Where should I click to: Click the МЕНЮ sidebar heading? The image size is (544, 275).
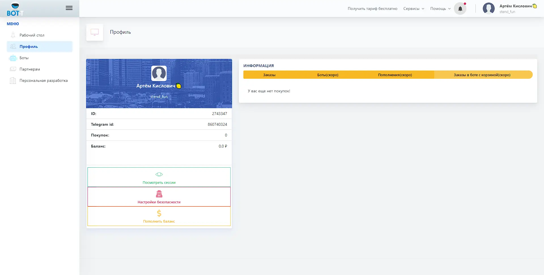tap(13, 24)
